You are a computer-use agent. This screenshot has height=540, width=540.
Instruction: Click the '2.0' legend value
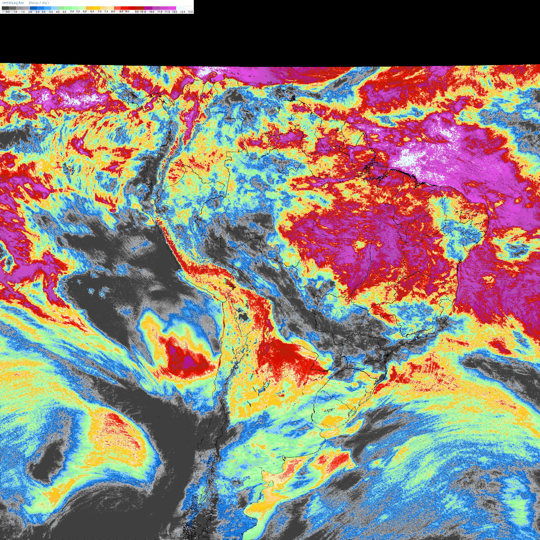[30, 12]
